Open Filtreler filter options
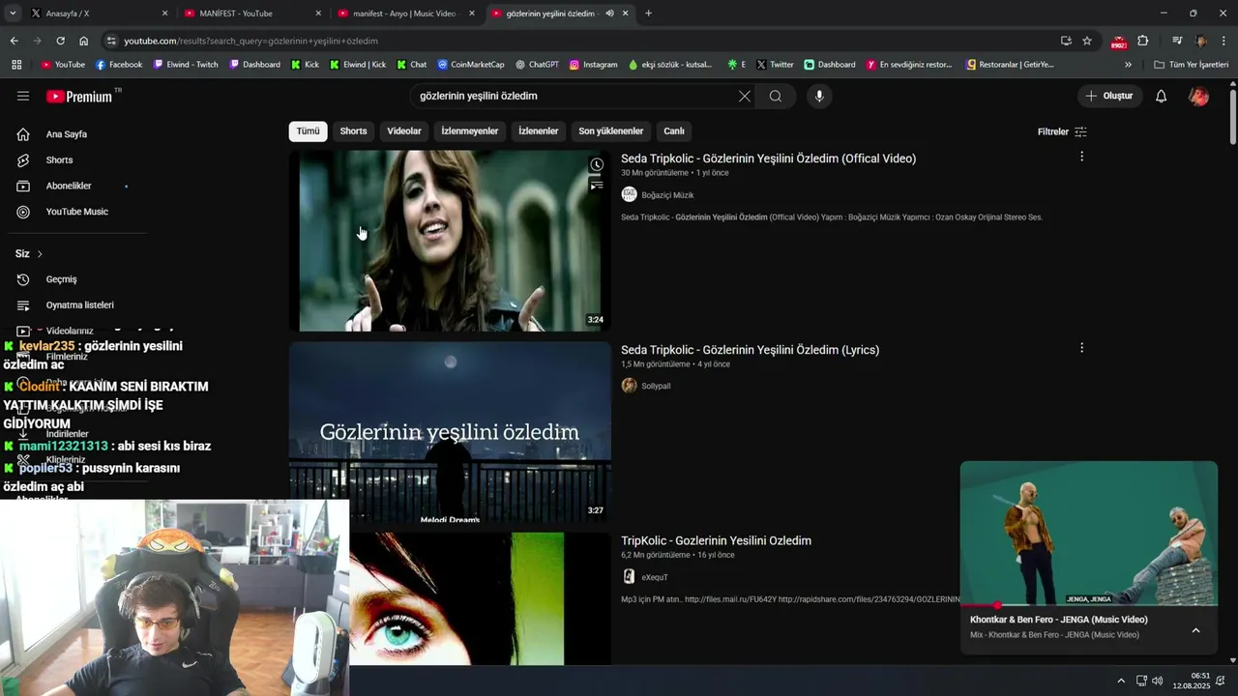The height and width of the screenshot is (696, 1238). click(1062, 131)
